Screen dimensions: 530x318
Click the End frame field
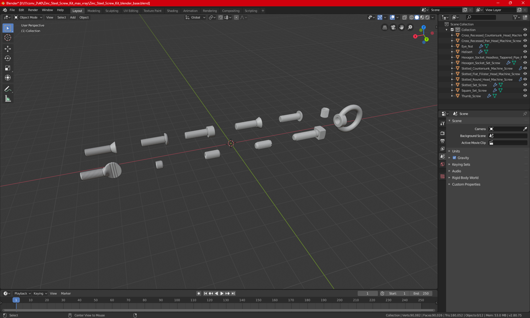[421, 293]
